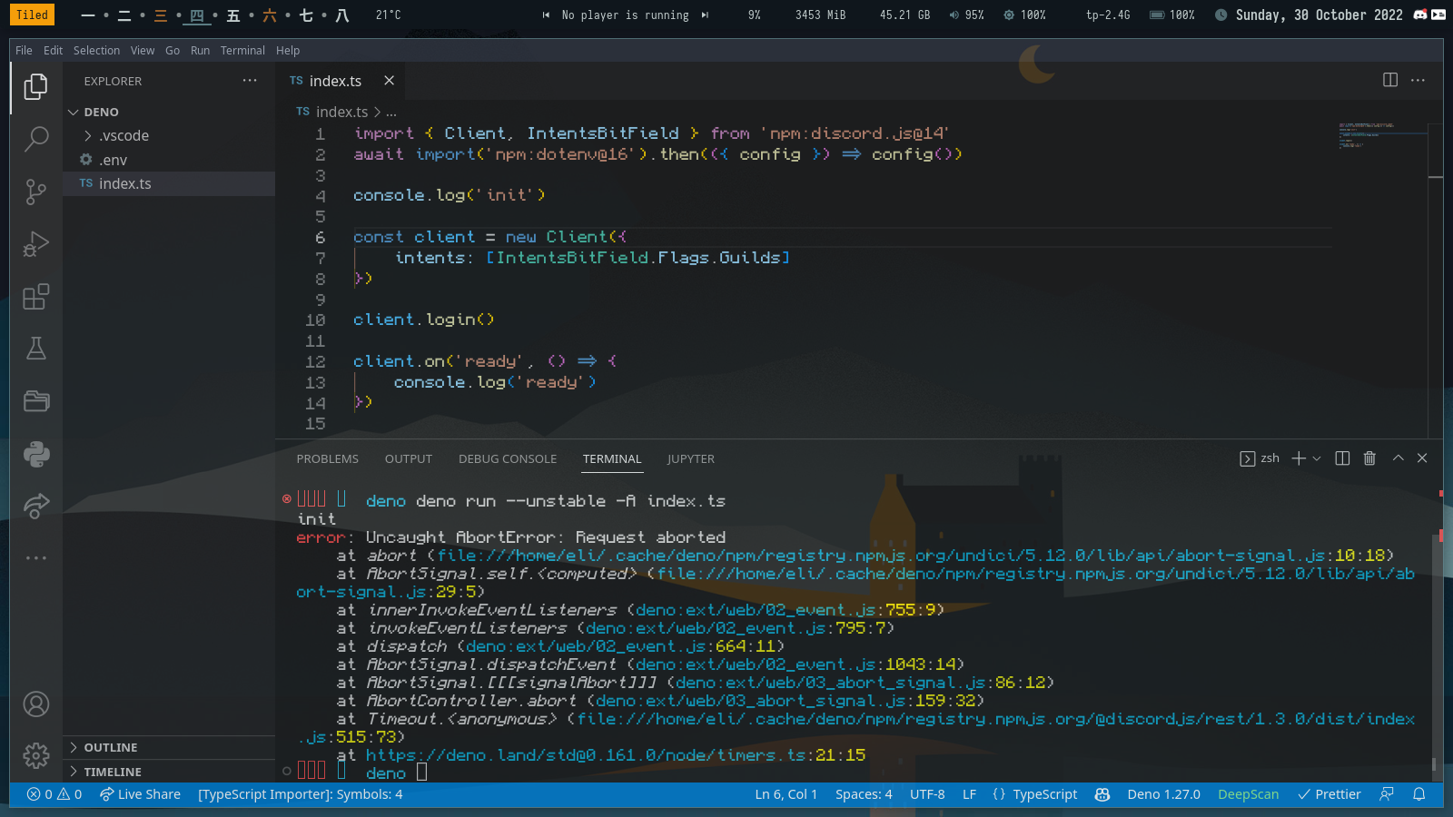Open the Terminal menu
The height and width of the screenshot is (817, 1453).
242,50
